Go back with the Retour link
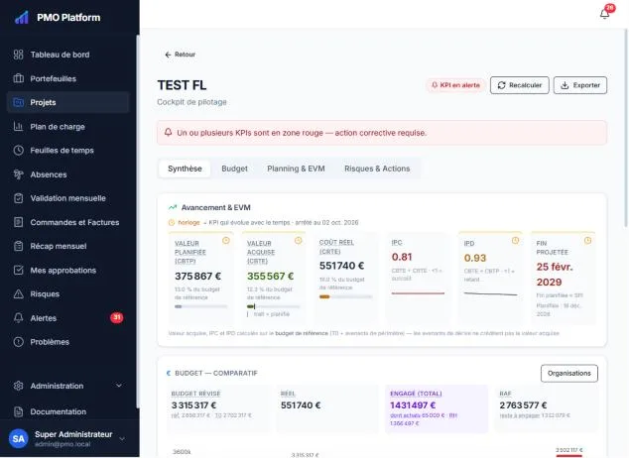Screen dimensions: 629x458 pos(181,55)
